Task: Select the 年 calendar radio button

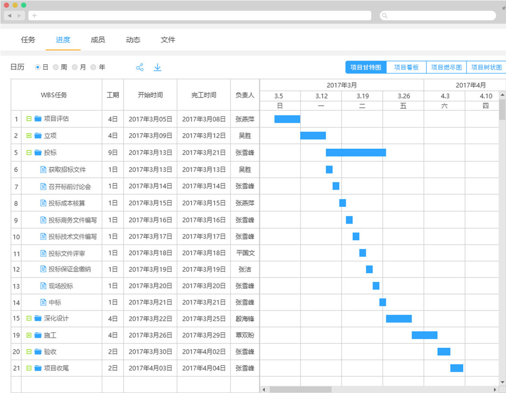Action: (93, 68)
